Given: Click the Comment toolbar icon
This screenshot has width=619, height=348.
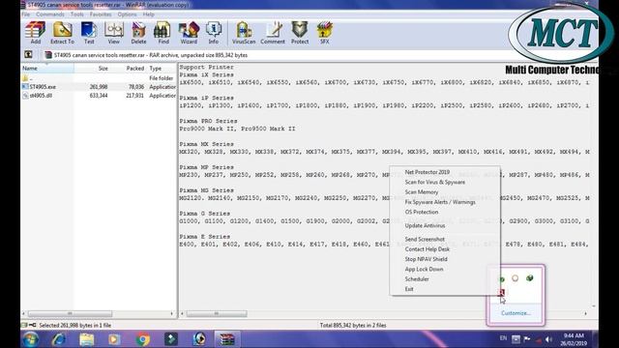Looking at the screenshot, I should 273,33.
